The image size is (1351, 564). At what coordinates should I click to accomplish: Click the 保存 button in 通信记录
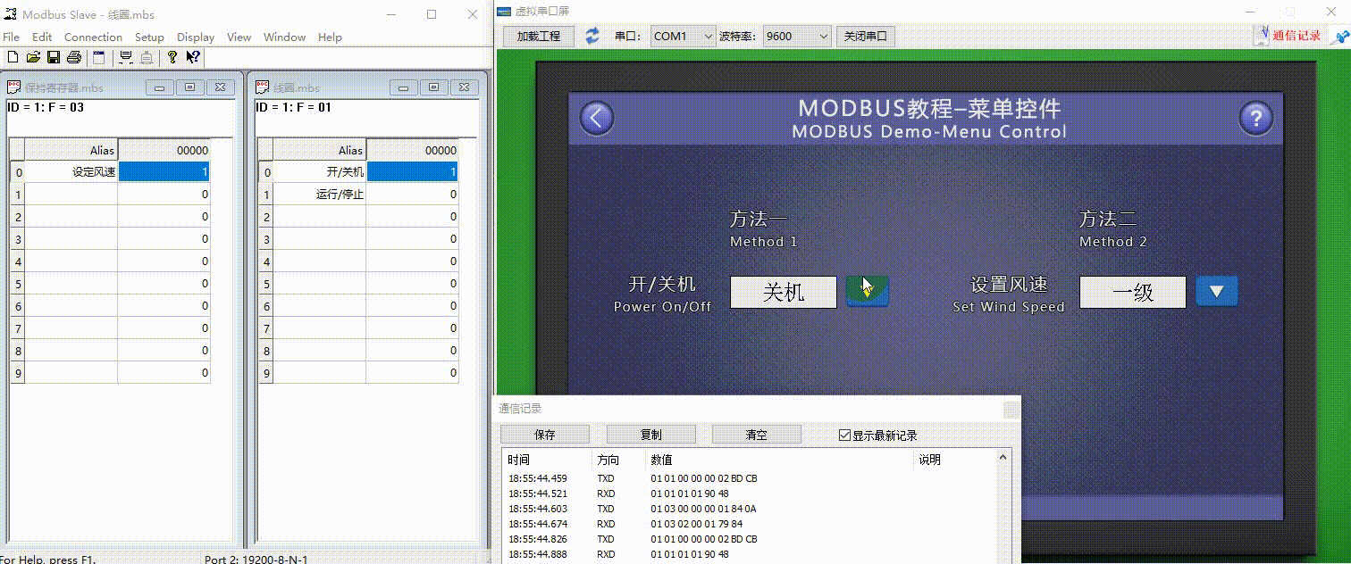coord(545,435)
